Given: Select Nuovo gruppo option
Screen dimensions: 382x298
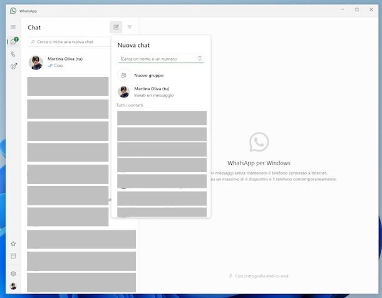Looking at the screenshot, I should pyautogui.click(x=161, y=76).
